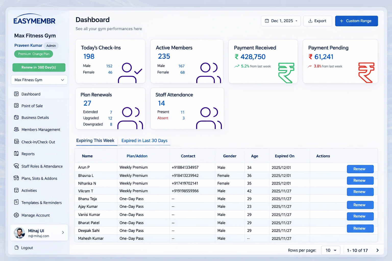Click the Point of Sale sidebar icon
The width and height of the screenshot is (392, 261).
click(x=16, y=106)
